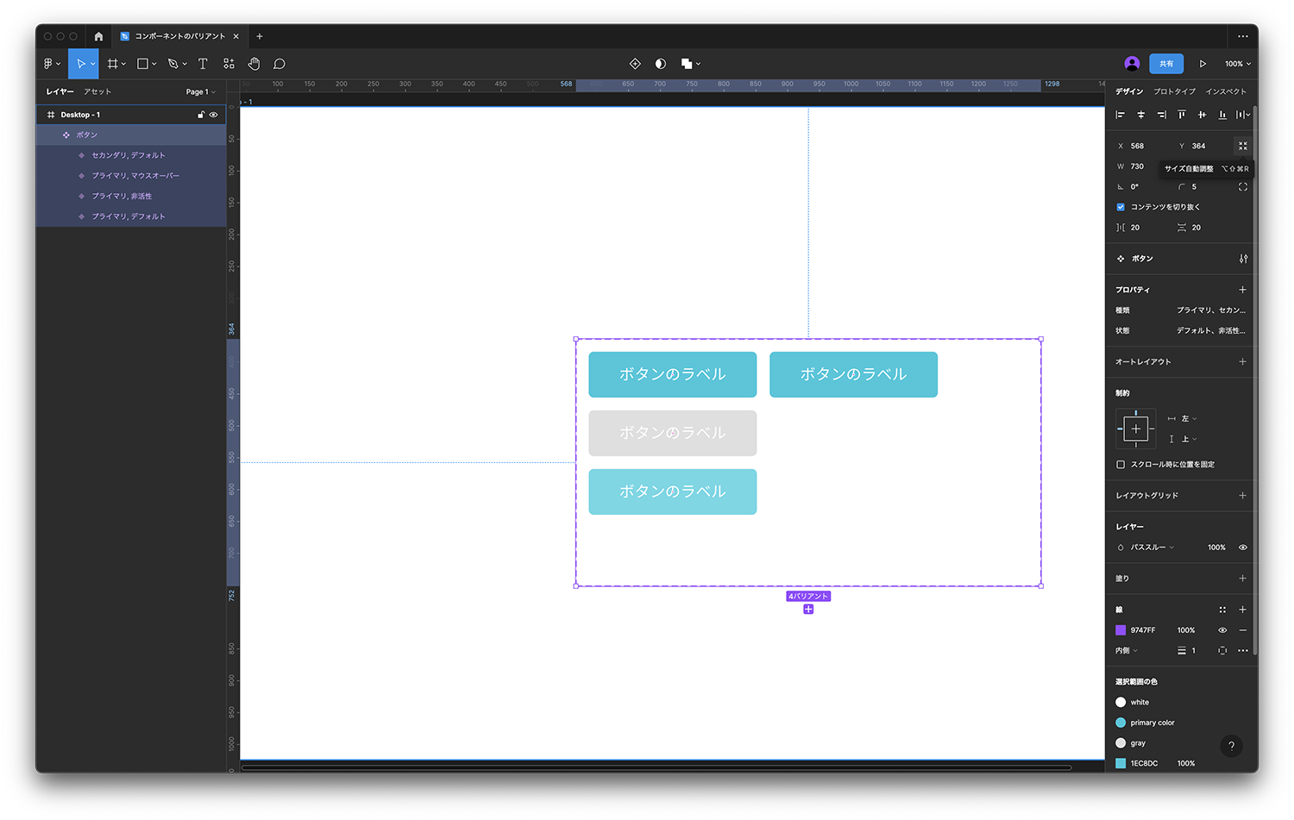This screenshot has height=820, width=1294.
Task: Hide the 9747FF stroke with eye icon
Action: (1222, 630)
